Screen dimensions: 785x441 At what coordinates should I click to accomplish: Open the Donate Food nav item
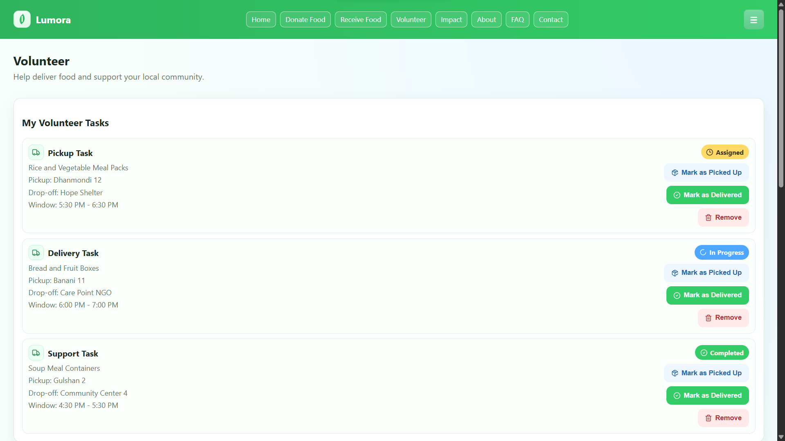(x=305, y=20)
